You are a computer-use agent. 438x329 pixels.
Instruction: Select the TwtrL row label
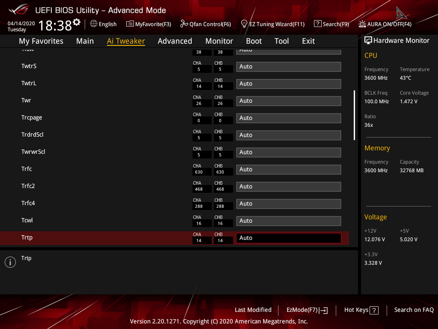29,83
